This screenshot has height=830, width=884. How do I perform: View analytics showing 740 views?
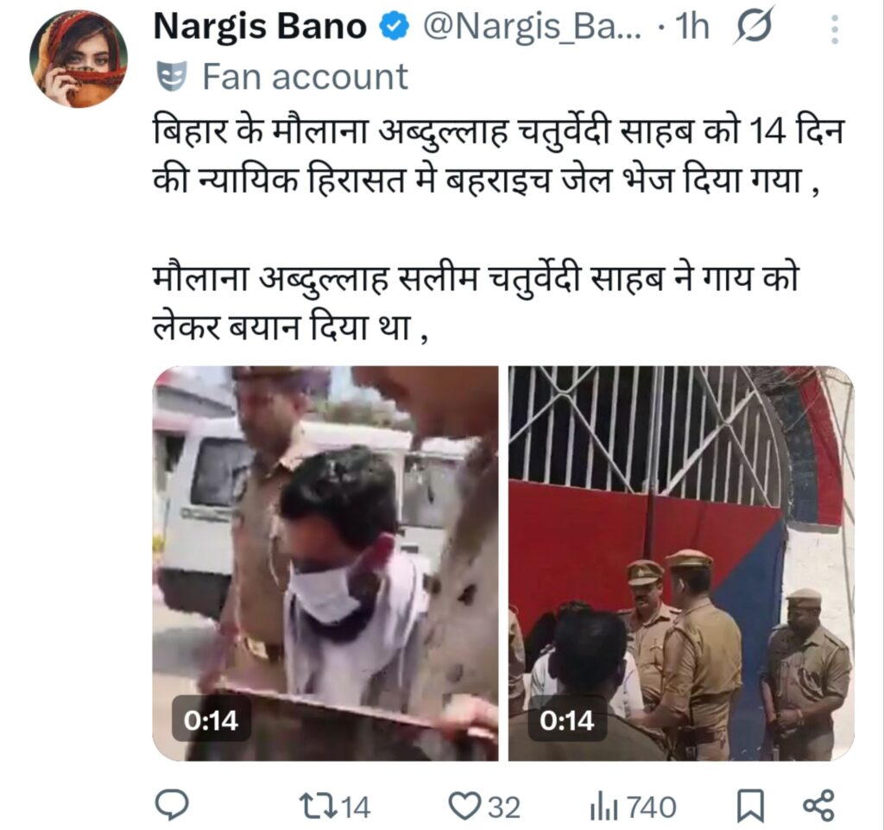633,807
